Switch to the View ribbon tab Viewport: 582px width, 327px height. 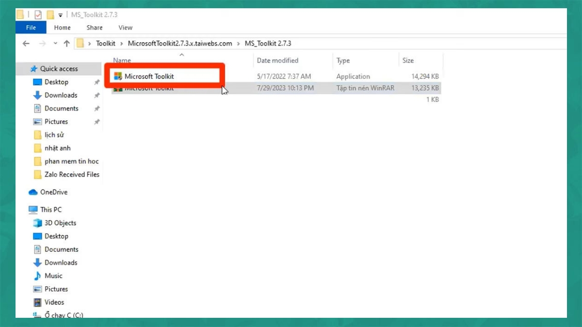125,28
